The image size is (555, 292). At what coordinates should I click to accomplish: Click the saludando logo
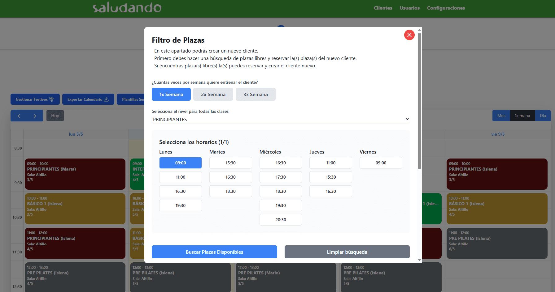tap(127, 8)
